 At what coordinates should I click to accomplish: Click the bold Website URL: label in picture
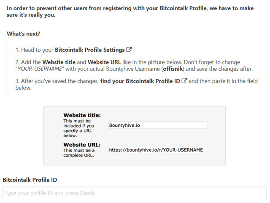(82, 145)
